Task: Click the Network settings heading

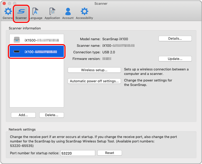Action: 22,129
